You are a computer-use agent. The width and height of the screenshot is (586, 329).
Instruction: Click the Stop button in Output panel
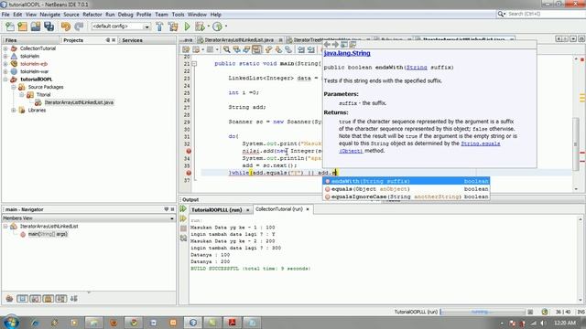[183, 228]
